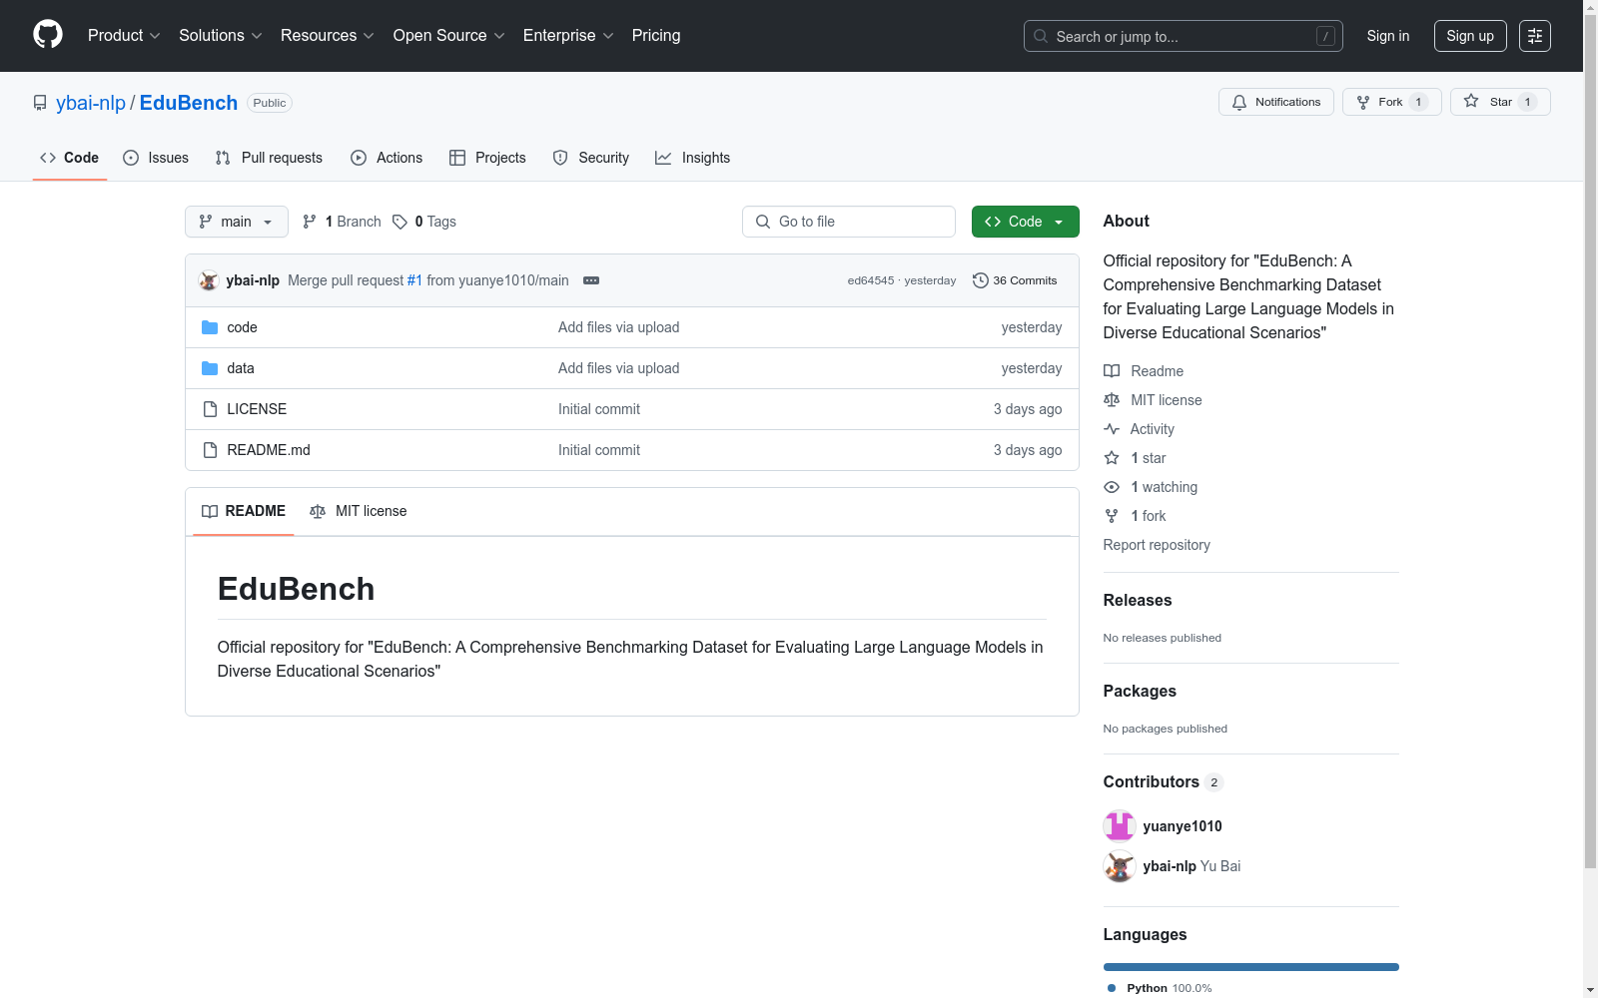View the Security tab

pyautogui.click(x=591, y=158)
